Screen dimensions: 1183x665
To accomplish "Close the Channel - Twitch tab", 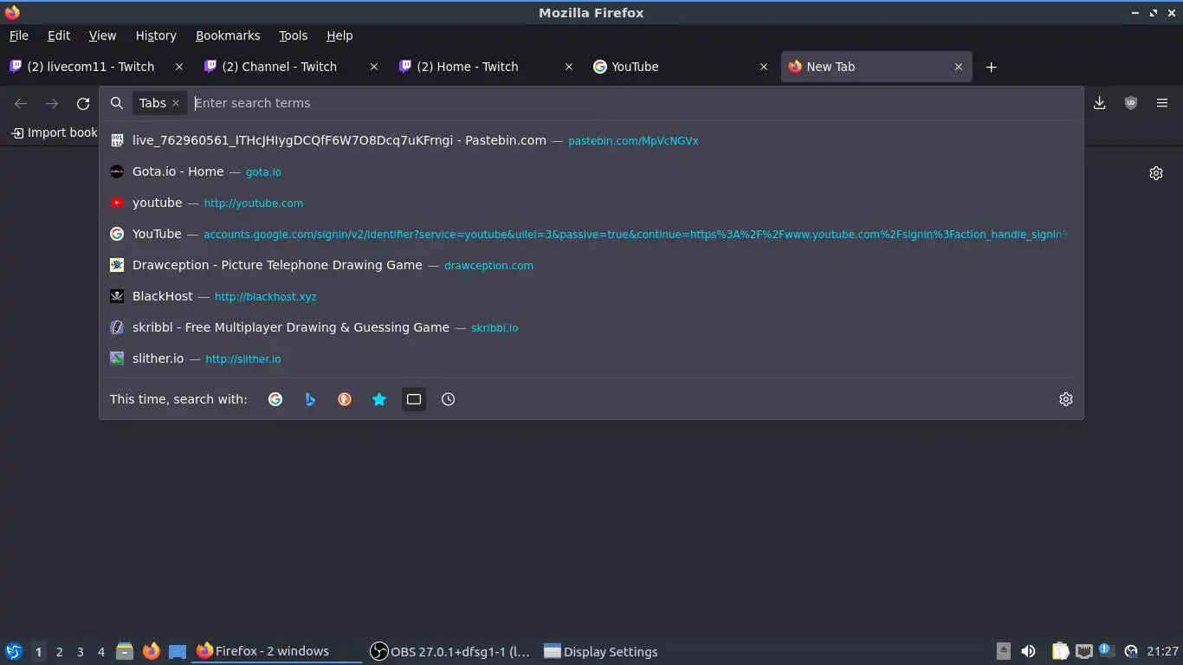I will click(x=374, y=67).
